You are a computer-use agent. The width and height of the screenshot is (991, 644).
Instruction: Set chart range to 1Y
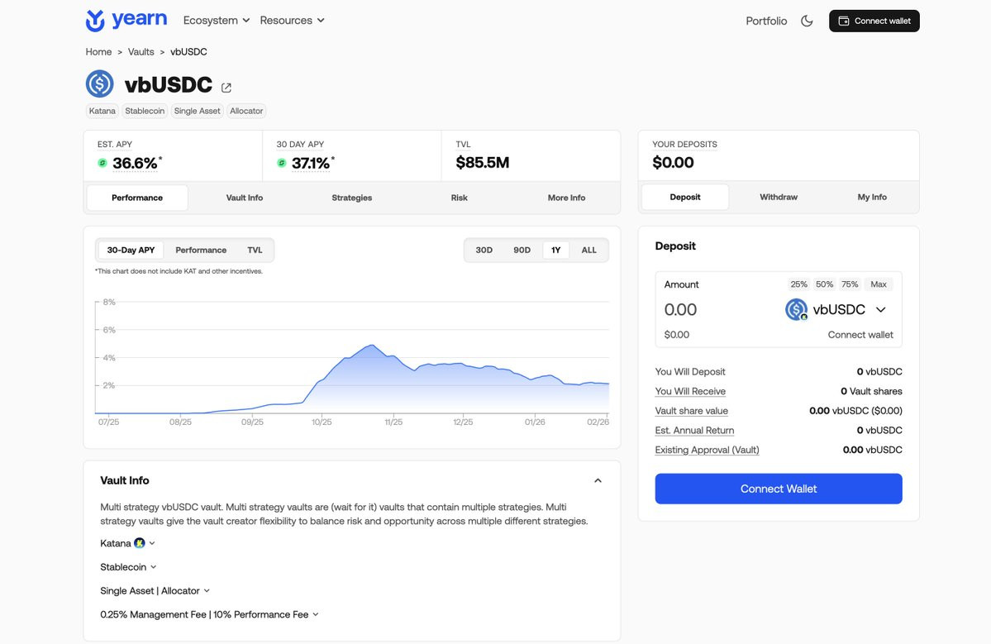(x=556, y=250)
